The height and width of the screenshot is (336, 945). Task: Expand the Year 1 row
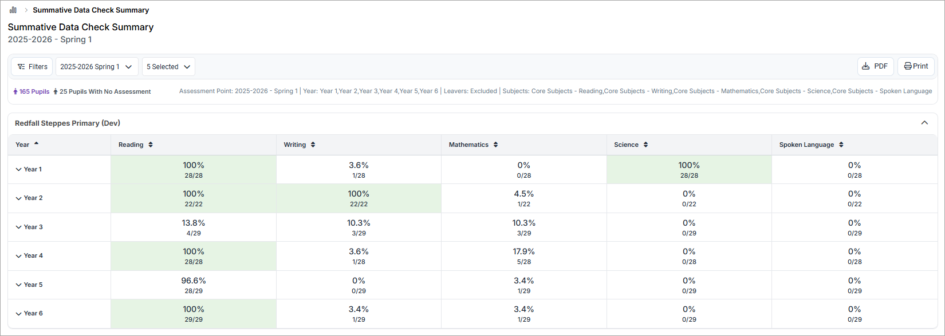[x=19, y=169]
